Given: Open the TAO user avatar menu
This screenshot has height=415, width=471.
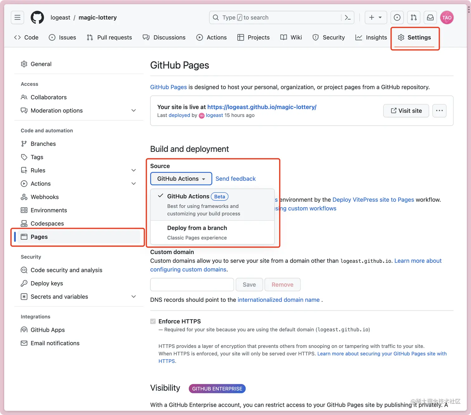Looking at the screenshot, I should (x=447, y=17).
